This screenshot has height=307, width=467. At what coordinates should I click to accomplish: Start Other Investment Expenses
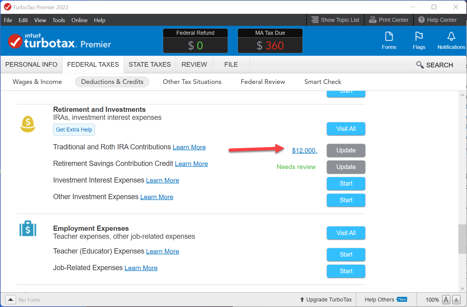346,200
